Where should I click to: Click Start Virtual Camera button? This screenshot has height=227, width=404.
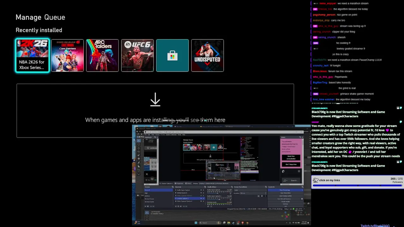(284, 199)
